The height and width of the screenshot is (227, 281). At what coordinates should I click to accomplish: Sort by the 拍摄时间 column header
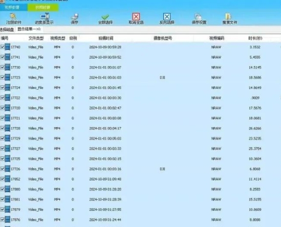point(106,38)
